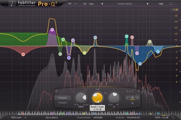Close the band controls panel
The image size is (181, 120).
tap(138, 91)
